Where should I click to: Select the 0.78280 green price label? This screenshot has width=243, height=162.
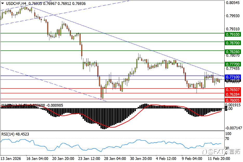(233, 52)
